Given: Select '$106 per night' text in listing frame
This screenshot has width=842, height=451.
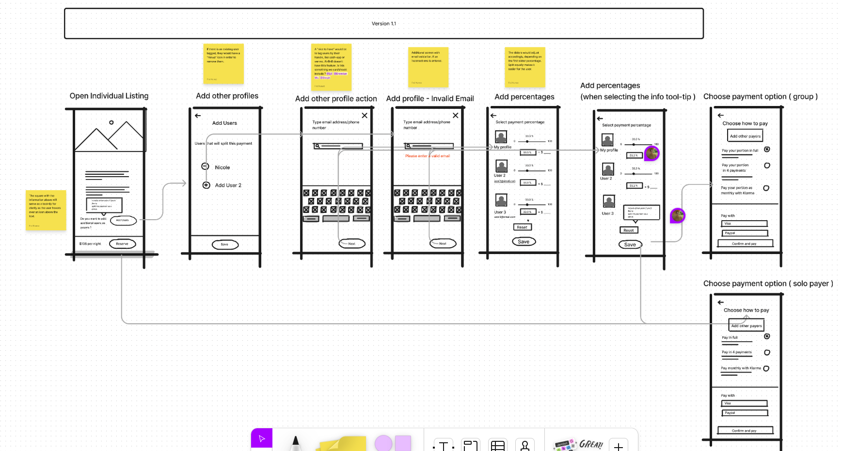Looking at the screenshot, I should click(90, 244).
